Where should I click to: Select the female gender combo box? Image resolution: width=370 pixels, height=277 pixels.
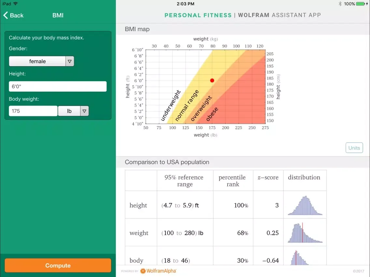click(41, 61)
